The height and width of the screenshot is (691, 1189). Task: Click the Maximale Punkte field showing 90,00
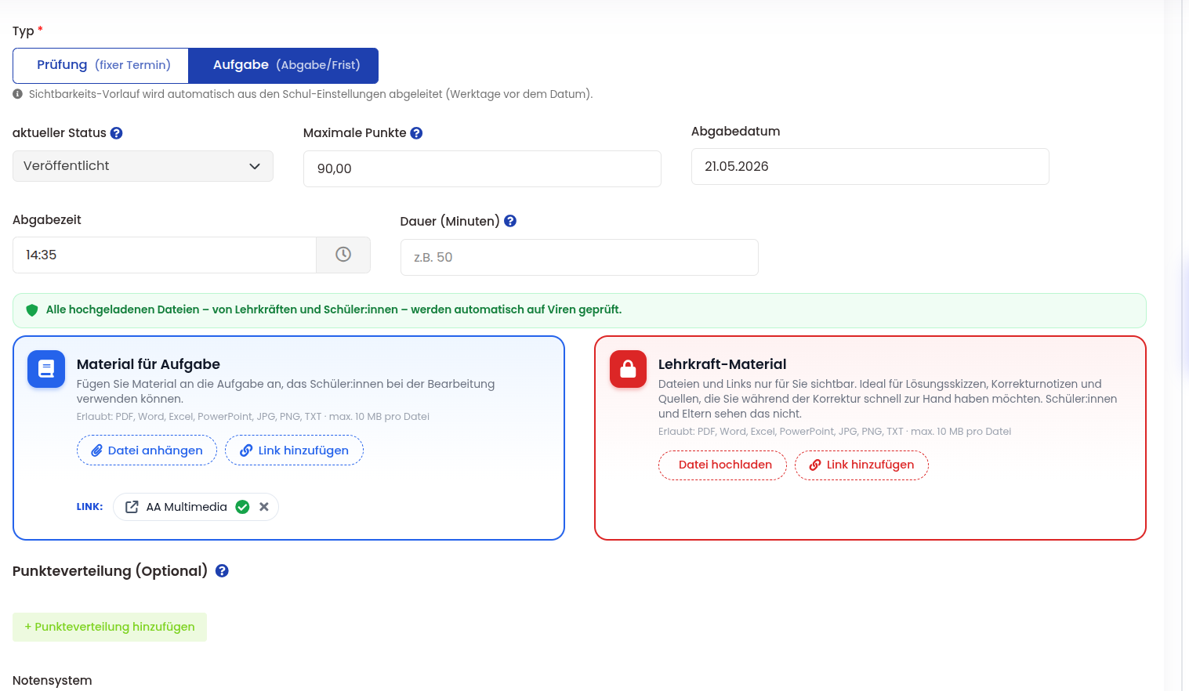pos(482,168)
